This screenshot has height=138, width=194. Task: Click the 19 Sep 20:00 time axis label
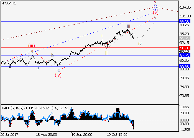coord(81,135)
